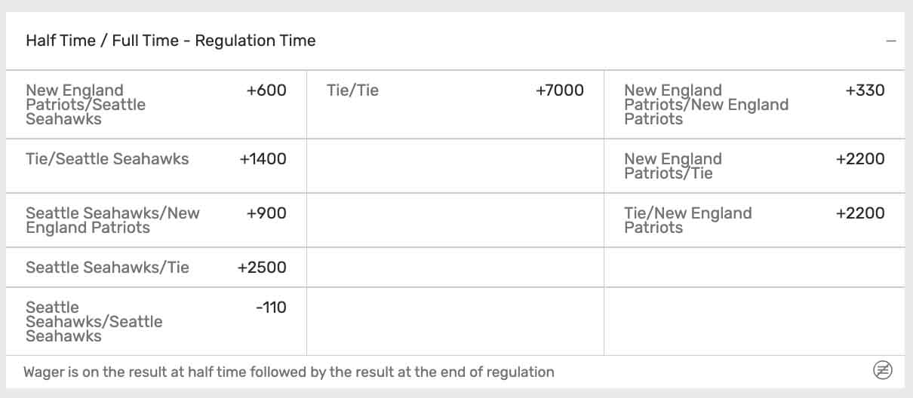Click the +7000 odds value

[559, 90]
